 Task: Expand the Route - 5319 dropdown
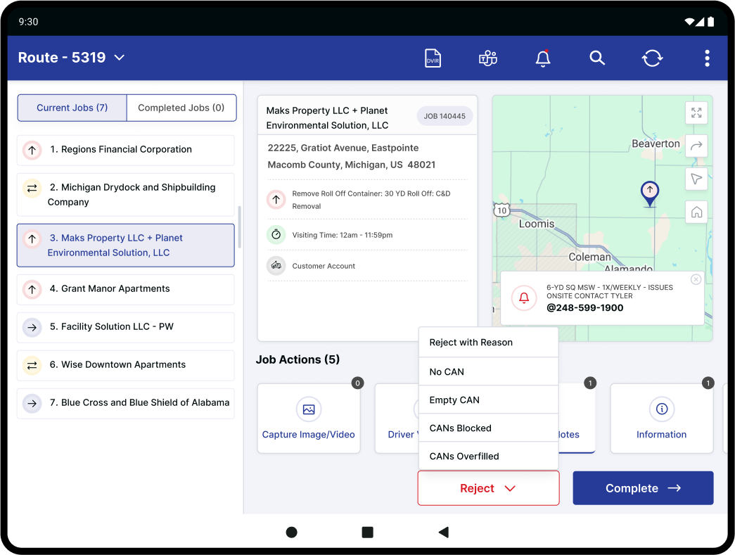(x=71, y=58)
